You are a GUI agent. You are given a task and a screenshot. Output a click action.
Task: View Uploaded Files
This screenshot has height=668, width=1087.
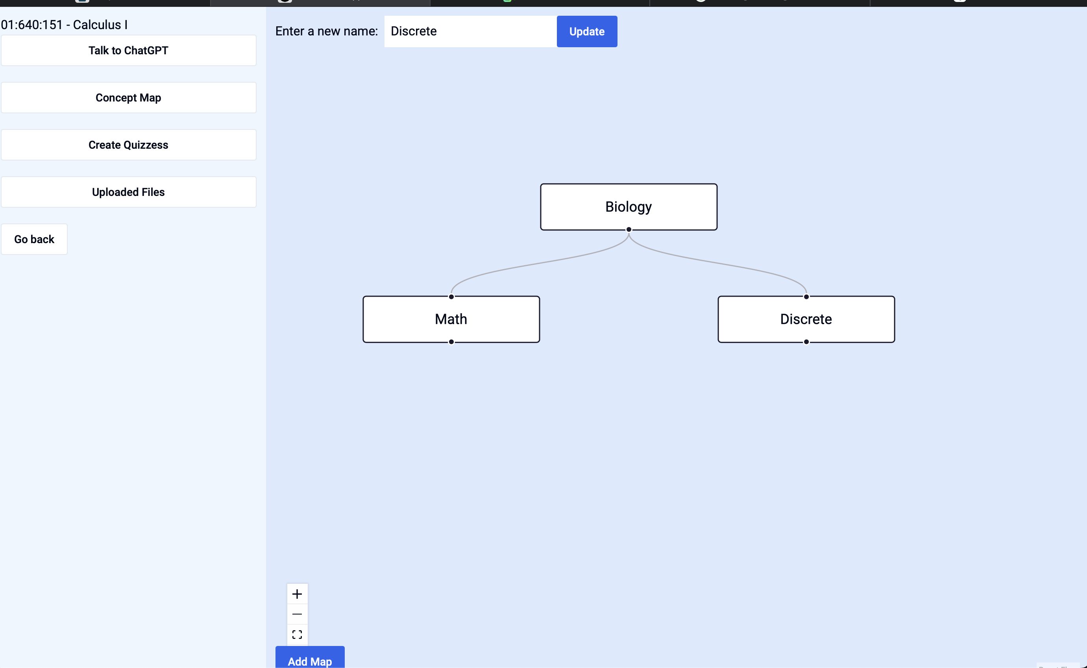coord(128,192)
